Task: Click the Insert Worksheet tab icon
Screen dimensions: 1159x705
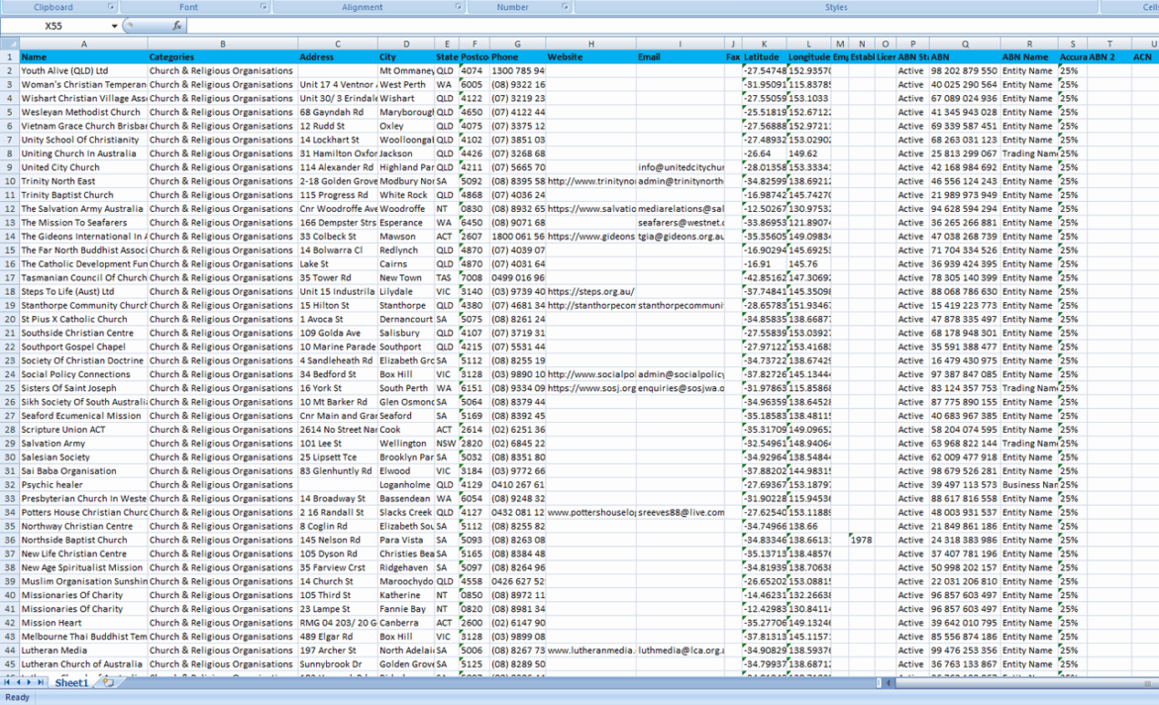Action: (108, 682)
